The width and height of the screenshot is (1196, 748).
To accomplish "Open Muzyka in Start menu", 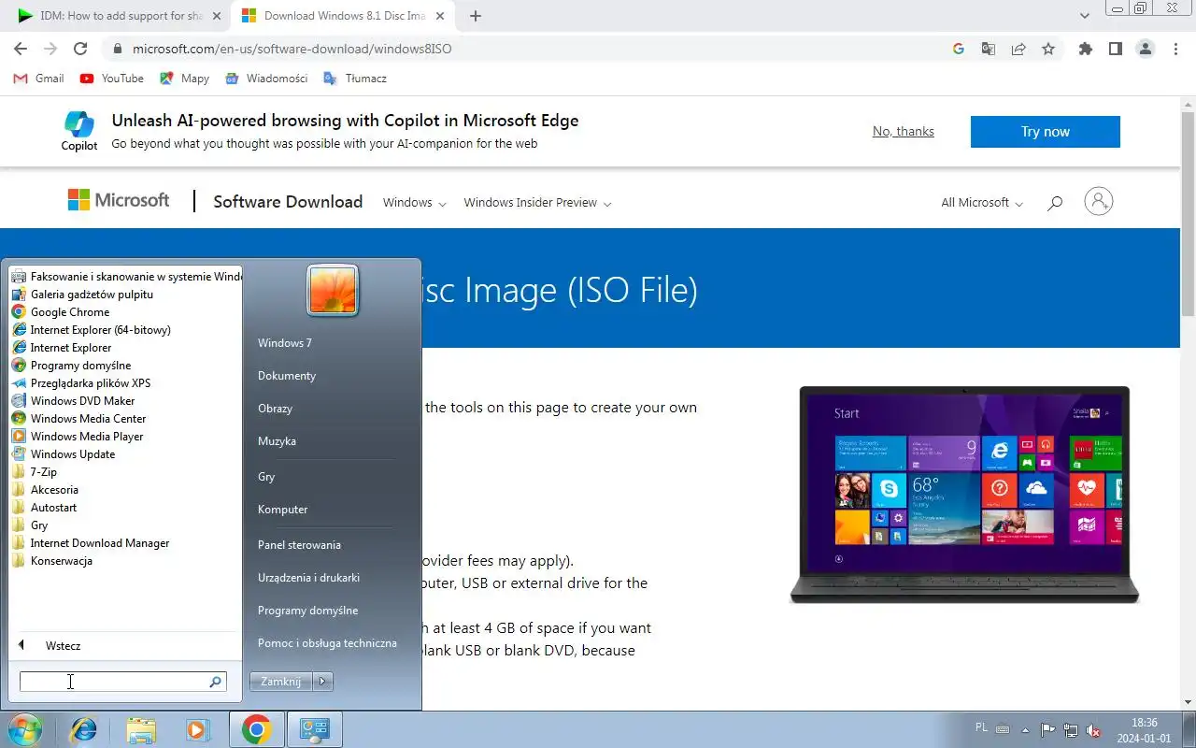I will point(278,441).
